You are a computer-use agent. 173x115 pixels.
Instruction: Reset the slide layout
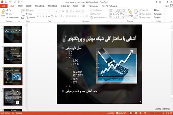pos(29,14)
